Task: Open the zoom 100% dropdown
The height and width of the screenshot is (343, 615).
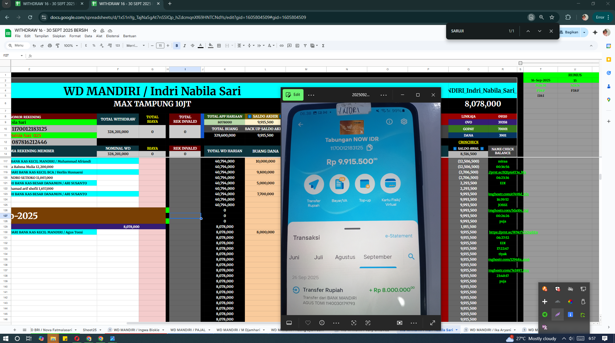Action: [71, 46]
